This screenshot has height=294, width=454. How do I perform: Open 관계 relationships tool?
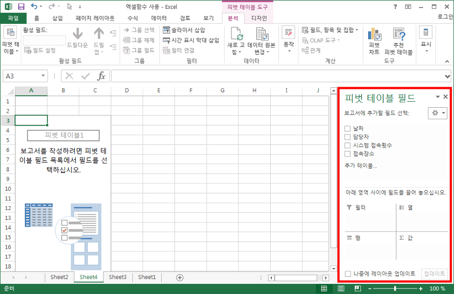click(311, 50)
